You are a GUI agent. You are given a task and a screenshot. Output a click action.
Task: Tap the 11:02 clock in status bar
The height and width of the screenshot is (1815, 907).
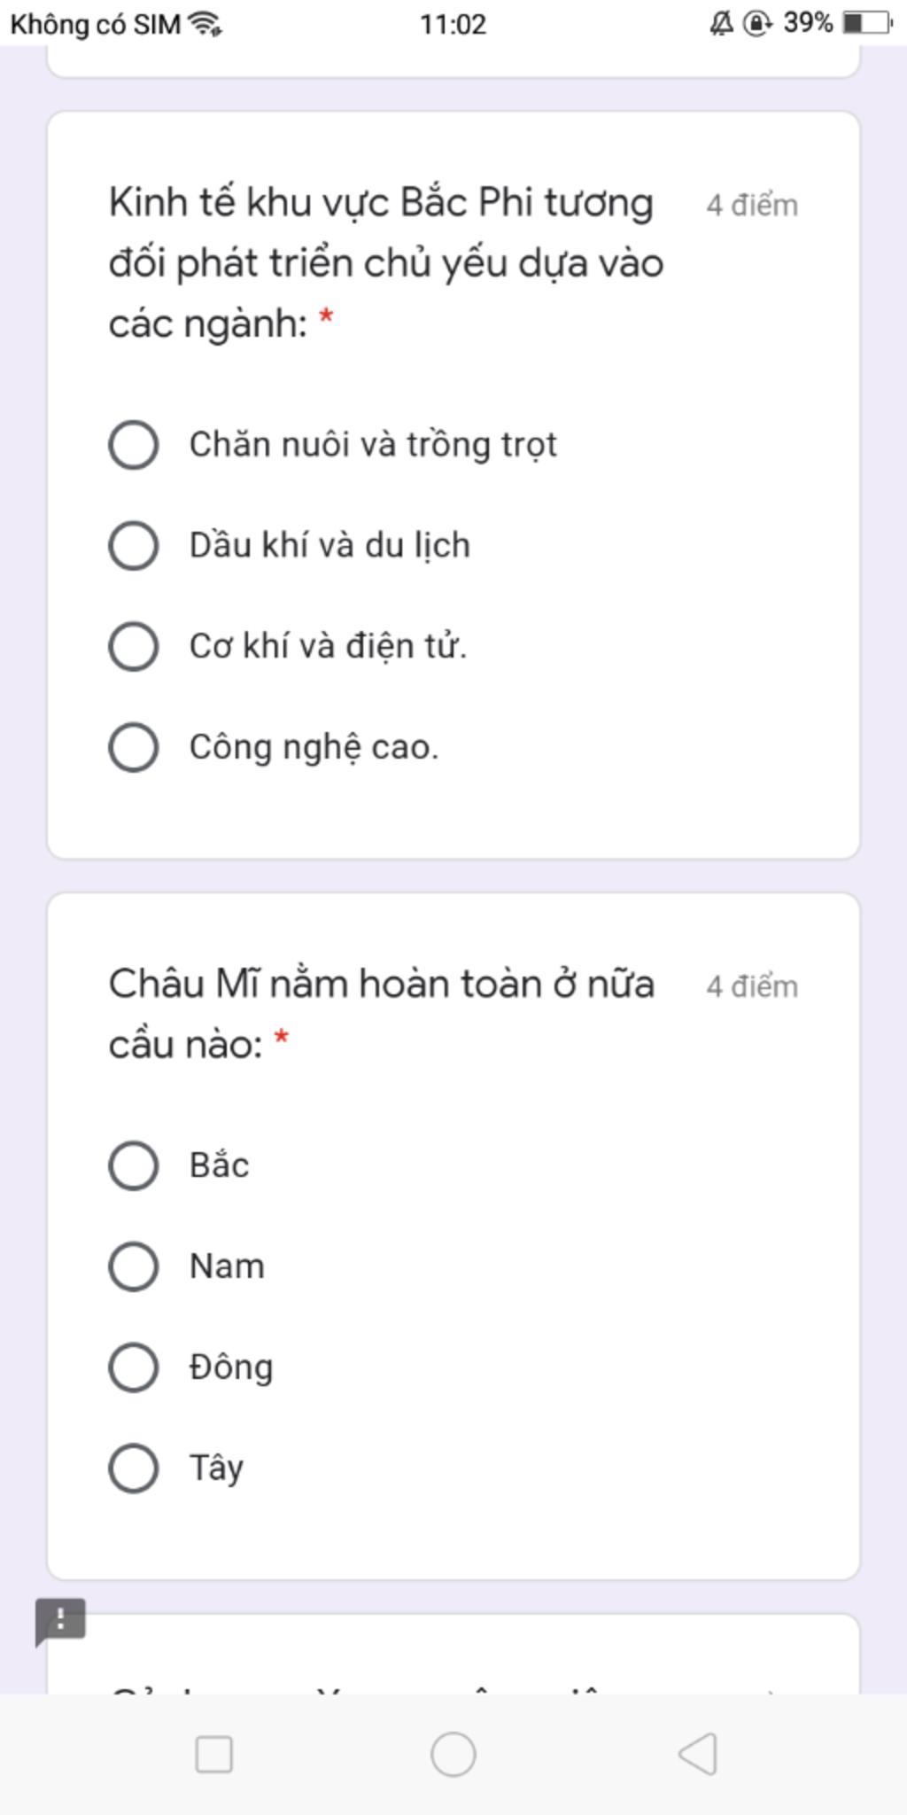click(453, 24)
